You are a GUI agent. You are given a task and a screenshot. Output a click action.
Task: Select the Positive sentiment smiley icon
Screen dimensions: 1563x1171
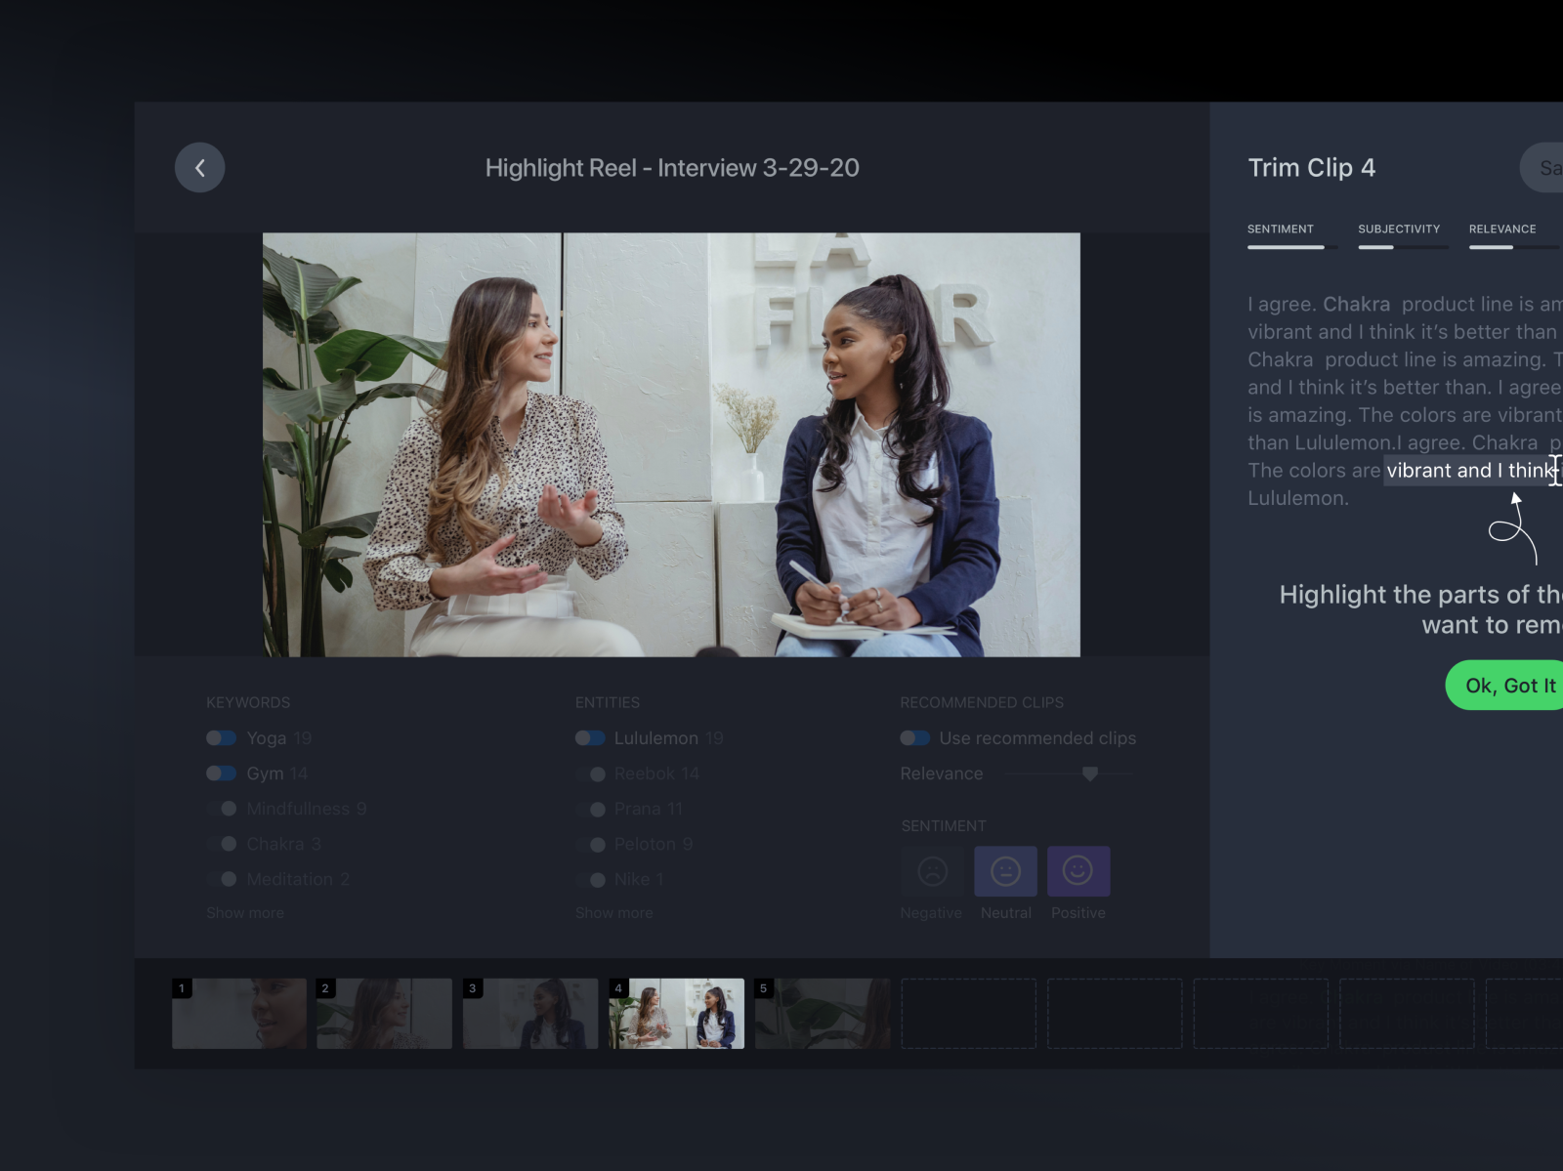tap(1078, 871)
